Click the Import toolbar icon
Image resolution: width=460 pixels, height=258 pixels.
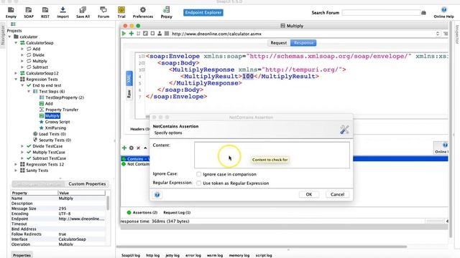[x=63, y=12]
